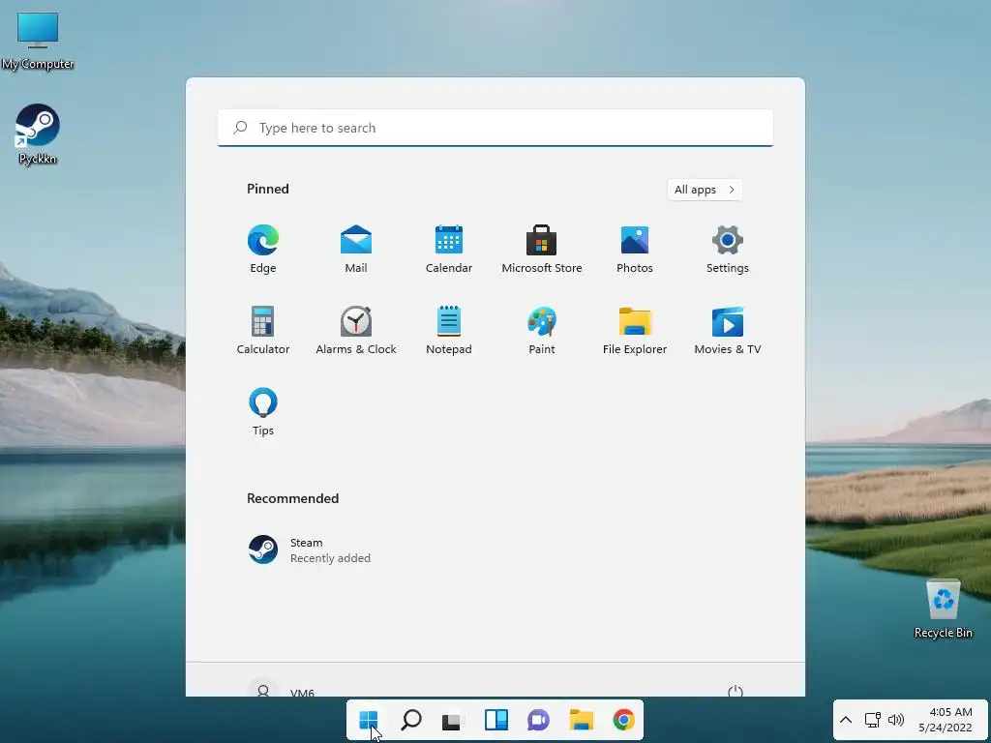The height and width of the screenshot is (743, 991).
Task: Launch the Calculator app
Action: 263,331
